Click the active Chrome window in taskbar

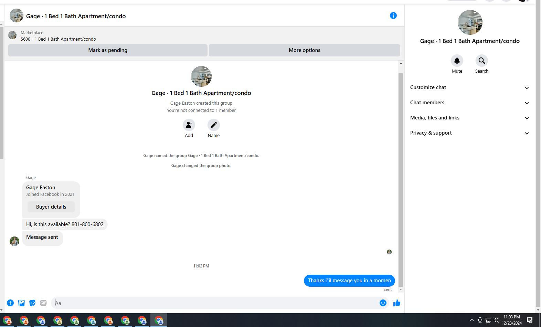tap(159, 320)
